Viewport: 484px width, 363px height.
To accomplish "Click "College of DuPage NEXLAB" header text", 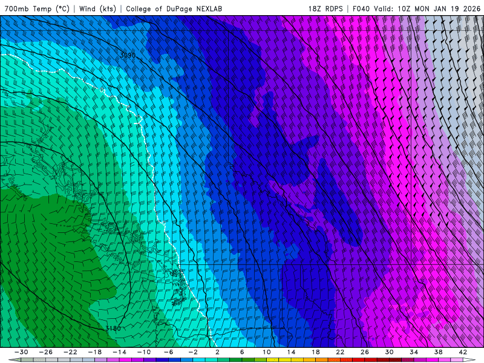I will coord(174,8).
